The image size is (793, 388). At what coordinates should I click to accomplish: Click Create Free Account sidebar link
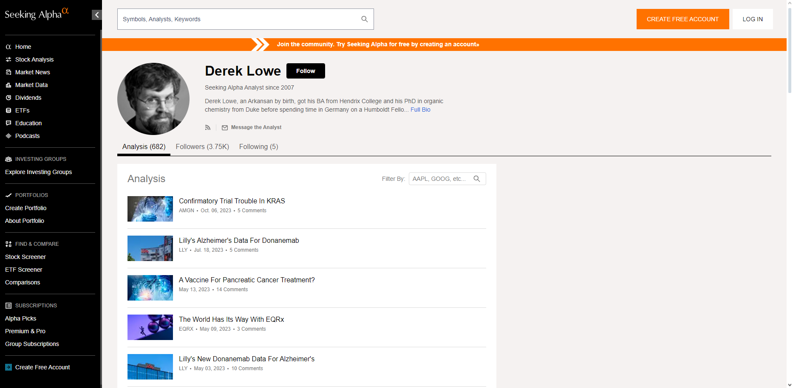coord(42,367)
